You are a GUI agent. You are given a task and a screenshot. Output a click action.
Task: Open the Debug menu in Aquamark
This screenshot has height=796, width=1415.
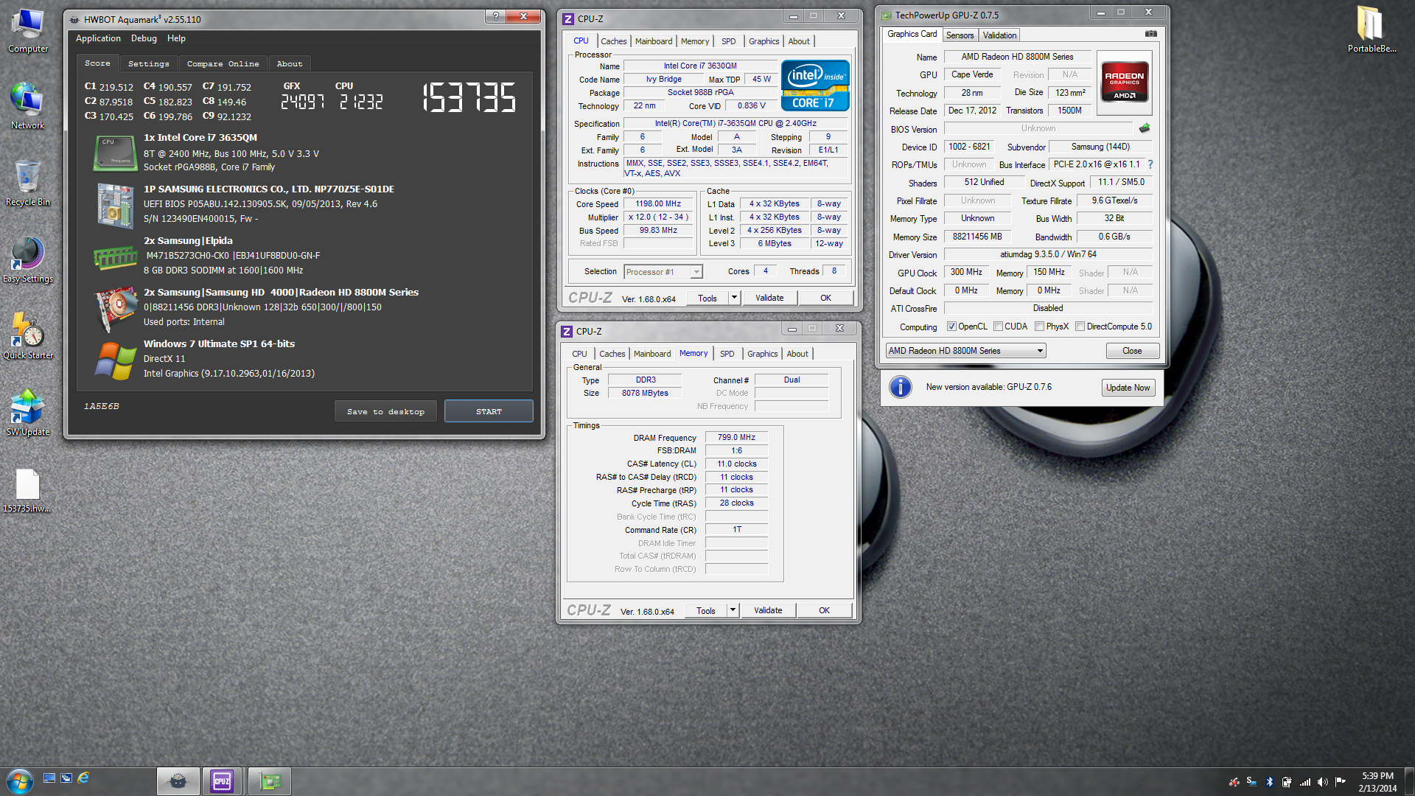144,38
